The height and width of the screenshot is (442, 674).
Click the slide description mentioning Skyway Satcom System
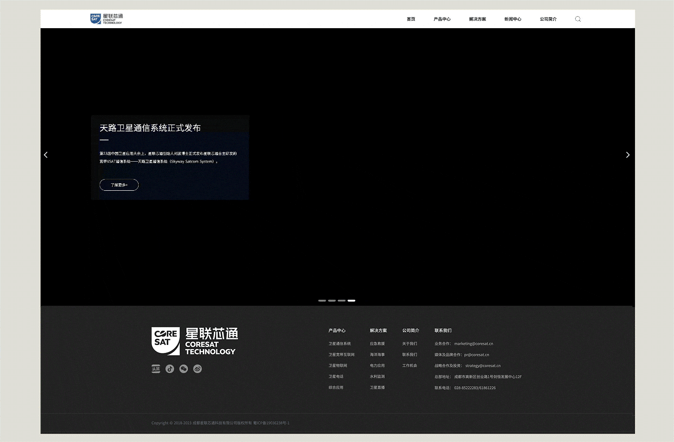pyautogui.click(x=168, y=157)
